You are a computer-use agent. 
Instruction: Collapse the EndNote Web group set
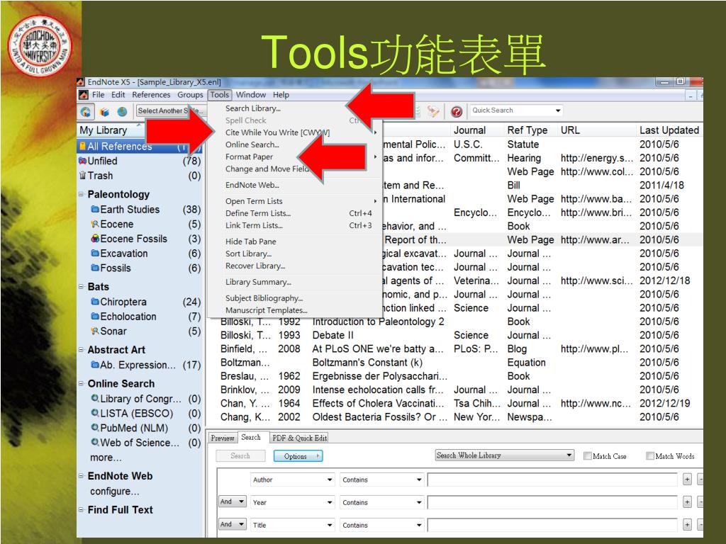[x=81, y=475]
